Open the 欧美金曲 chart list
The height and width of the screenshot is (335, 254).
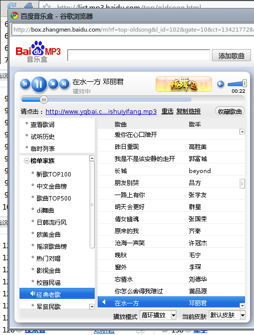click(49, 235)
